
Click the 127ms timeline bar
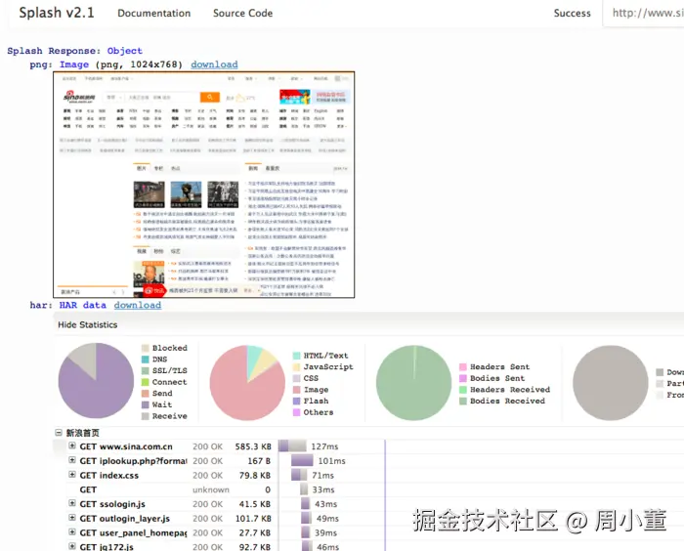point(293,445)
